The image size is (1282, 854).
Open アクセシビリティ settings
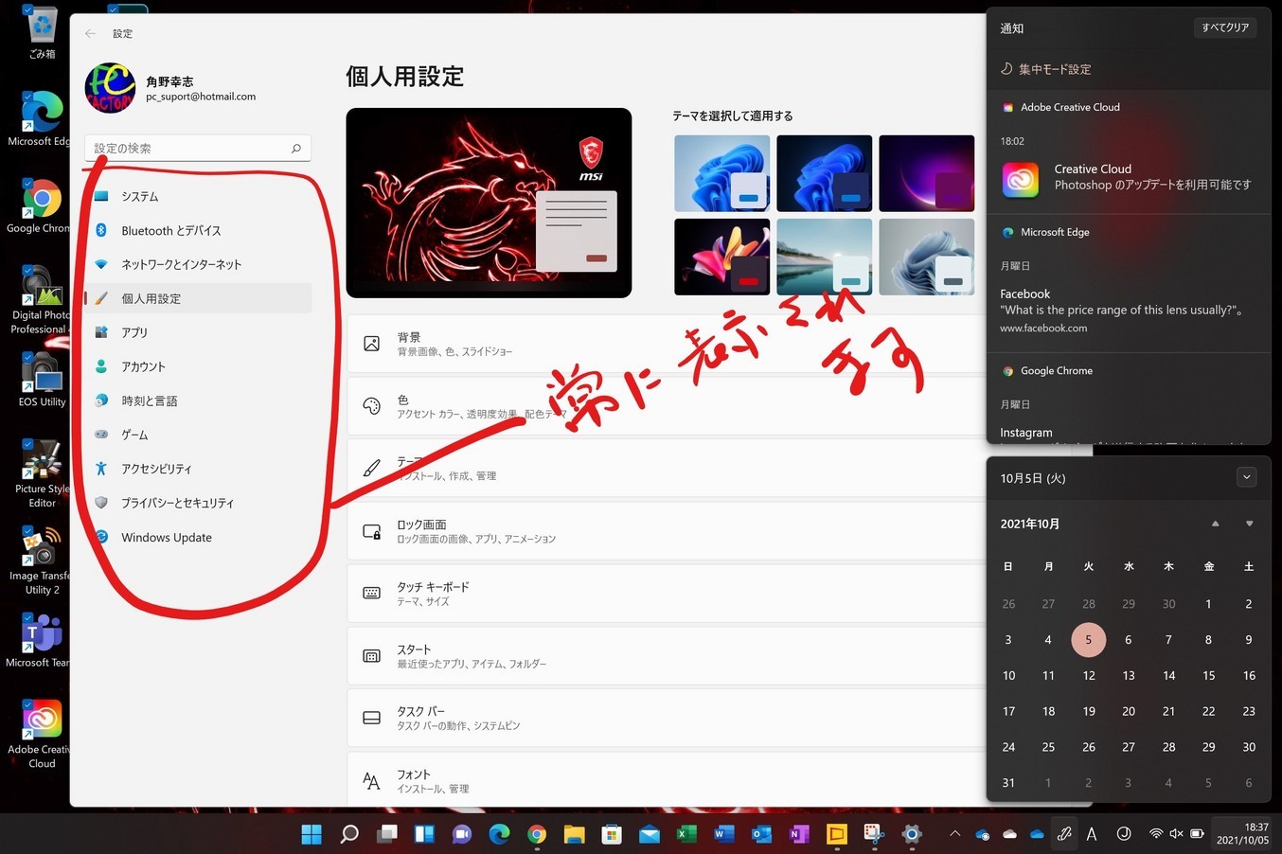pos(198,469)
